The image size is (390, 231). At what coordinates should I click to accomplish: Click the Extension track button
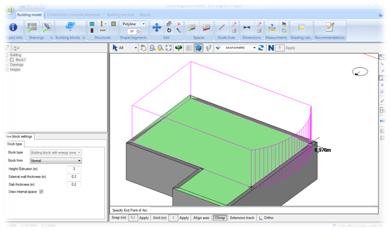242,218
